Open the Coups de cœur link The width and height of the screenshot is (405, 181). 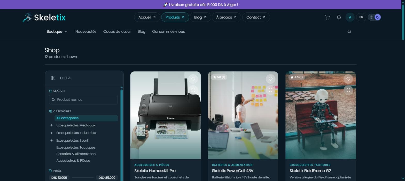tap(117, 31)
